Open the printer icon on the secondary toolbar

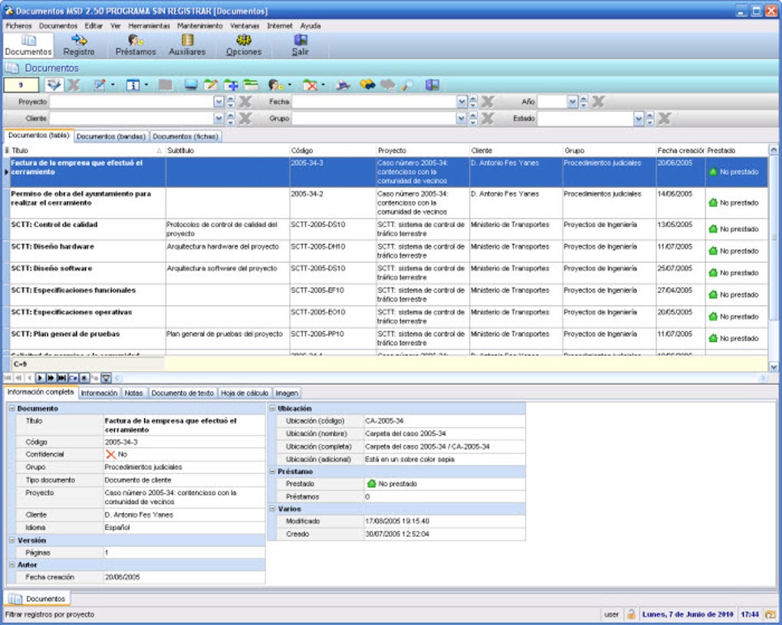point(342,85)
